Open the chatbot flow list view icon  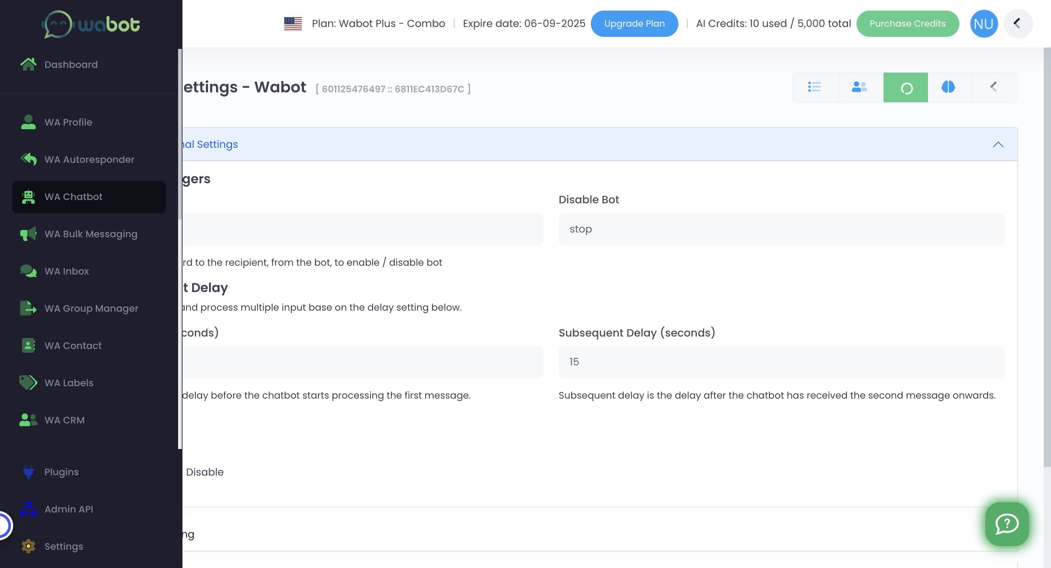point(815,87)
